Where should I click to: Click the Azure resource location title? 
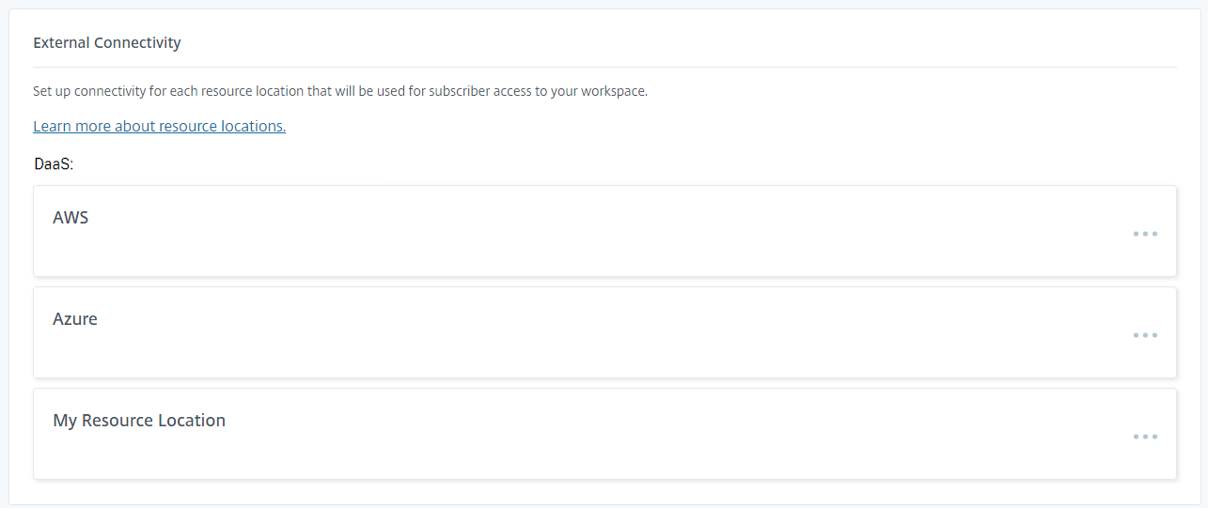point(75,319)
